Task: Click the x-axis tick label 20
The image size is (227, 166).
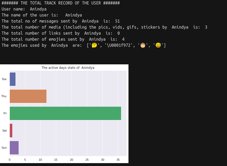Action: tap(71, 160)
